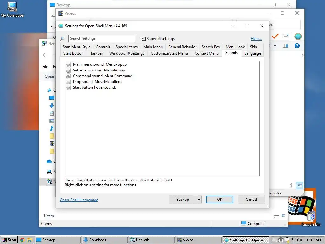Screen dimensions: 325x244
Task: Expand the toolbar overflow chevron in Videos window
Action: coord(302,55)
